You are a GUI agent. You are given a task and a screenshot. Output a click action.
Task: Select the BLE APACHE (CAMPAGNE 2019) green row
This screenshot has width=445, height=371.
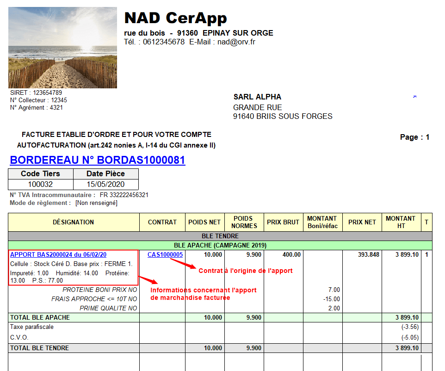[220, 245]
